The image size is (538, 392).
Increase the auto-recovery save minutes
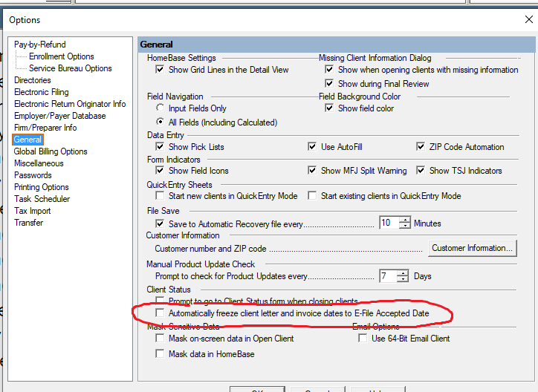tap(405, 220)
